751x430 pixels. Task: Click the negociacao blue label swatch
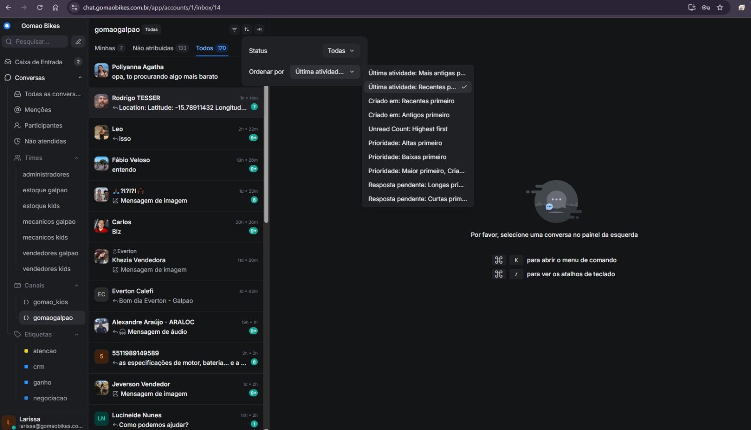click(26, 398)
